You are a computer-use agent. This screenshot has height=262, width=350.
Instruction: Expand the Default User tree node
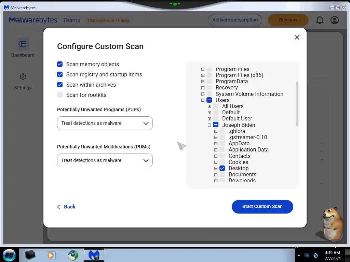[x=209, y=119]
